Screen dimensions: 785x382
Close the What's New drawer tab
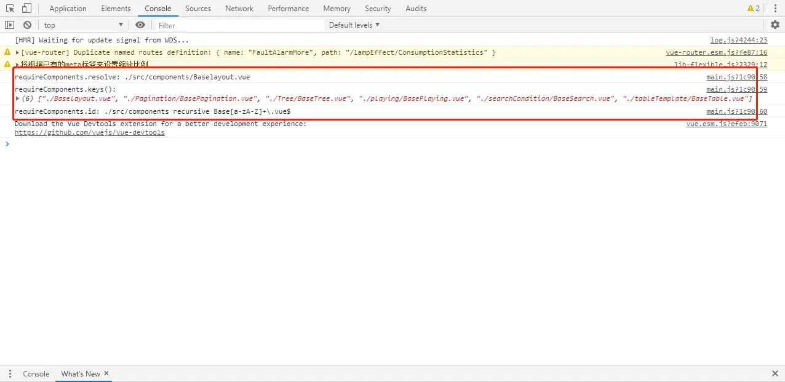(x=106, y=373)
